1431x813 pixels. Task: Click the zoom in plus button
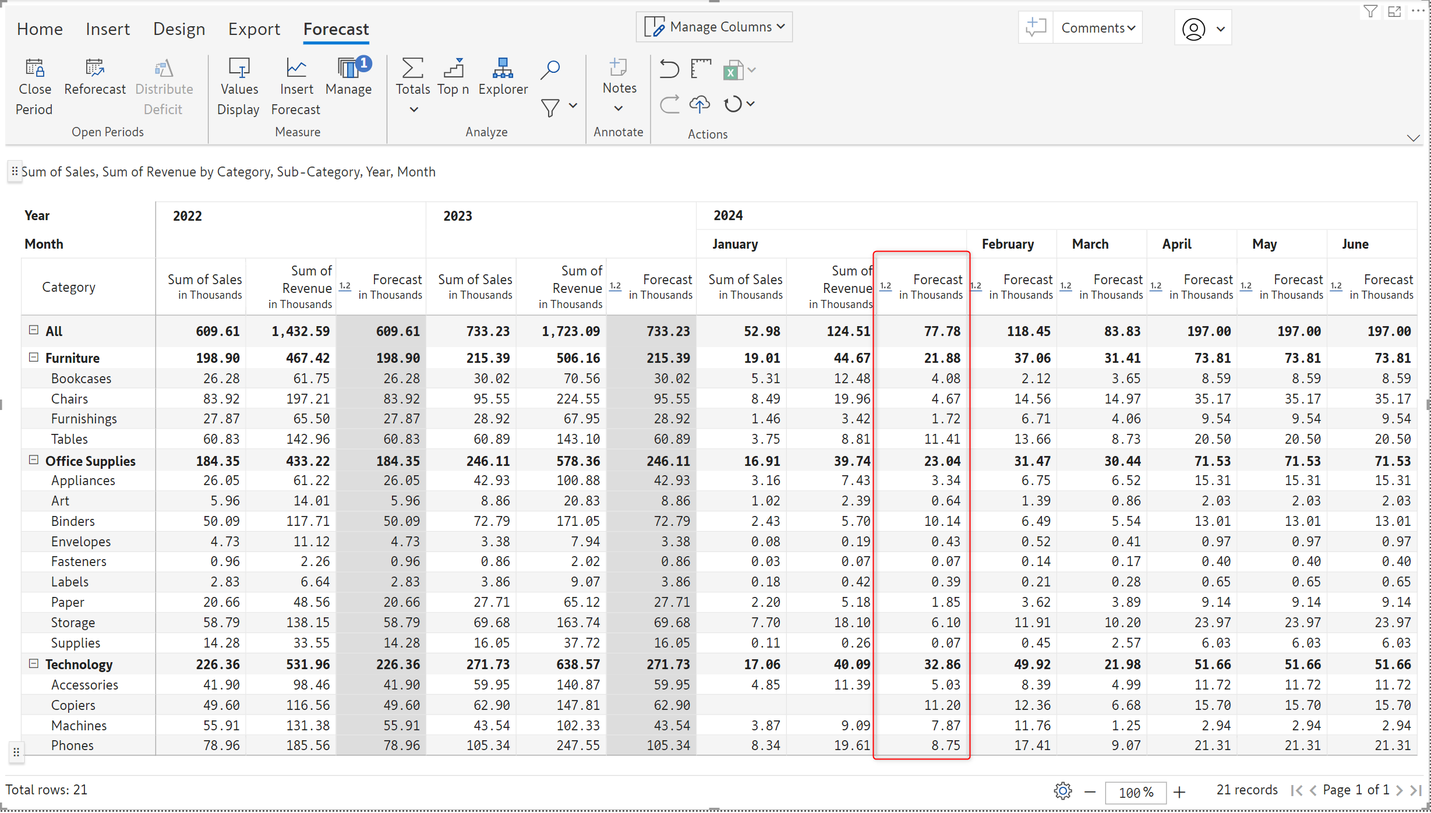click(1179, 792)
